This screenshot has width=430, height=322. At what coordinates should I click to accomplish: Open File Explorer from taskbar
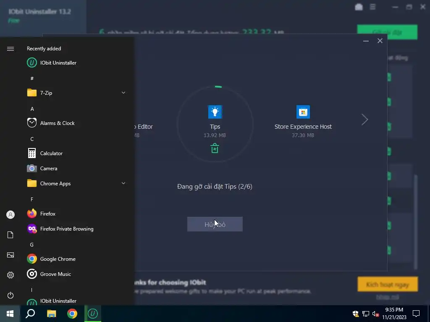click(51, 314)
